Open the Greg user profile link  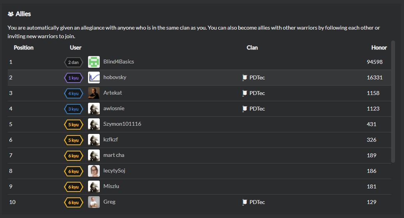[x=109, y=202]
